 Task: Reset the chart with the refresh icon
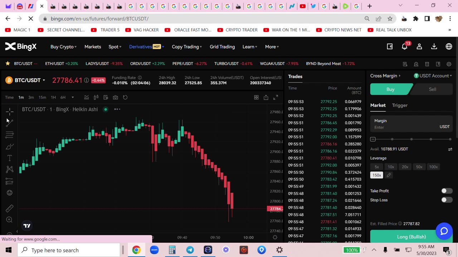click(x=125, y=97)
